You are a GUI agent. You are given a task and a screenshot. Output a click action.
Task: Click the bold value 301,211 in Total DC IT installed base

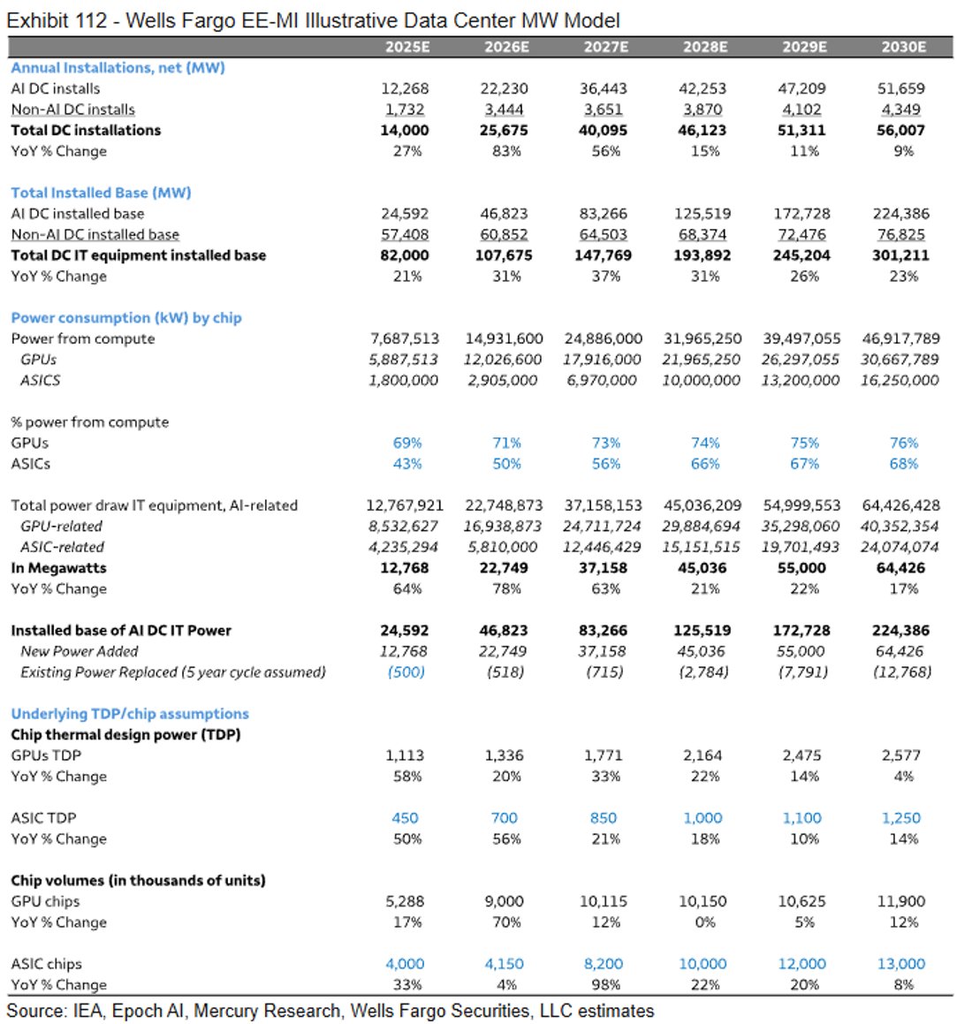coord(900,256)
